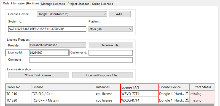Open the License Device dropdown arrow for TC1320
The image size is (220, 106).
pos(187,100)
